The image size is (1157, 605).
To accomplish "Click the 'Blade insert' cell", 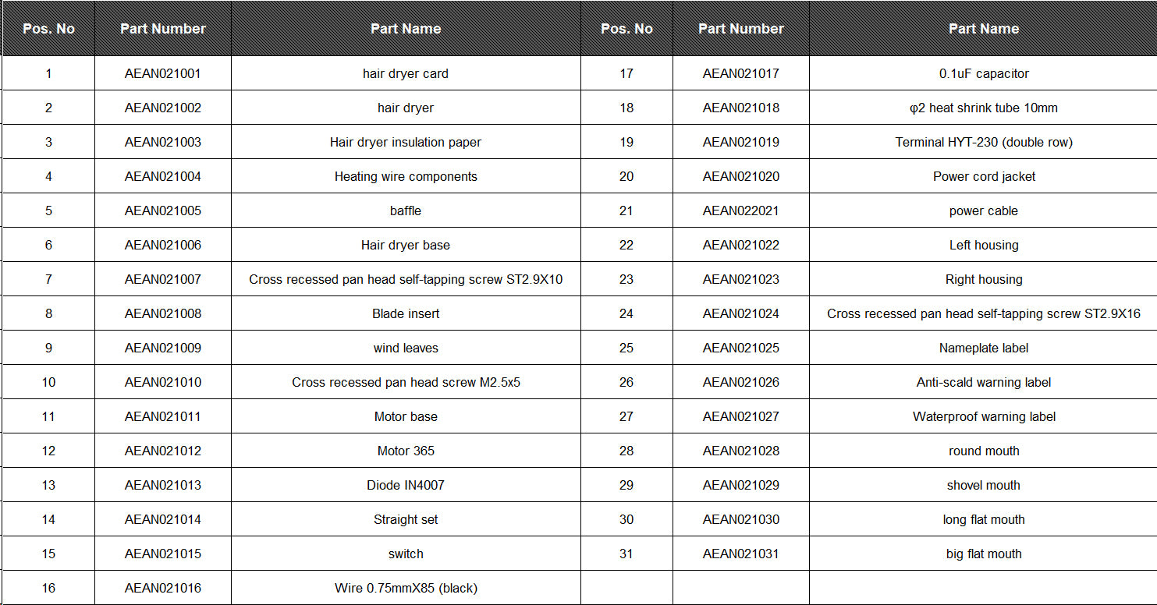I will click(406, 313).
